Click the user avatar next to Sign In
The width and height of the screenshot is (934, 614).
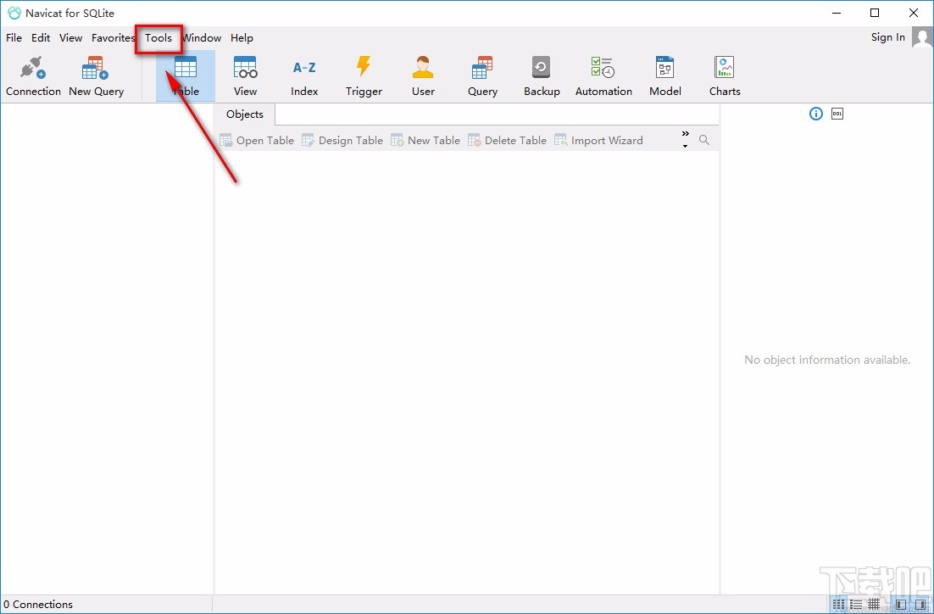[922, 38]
